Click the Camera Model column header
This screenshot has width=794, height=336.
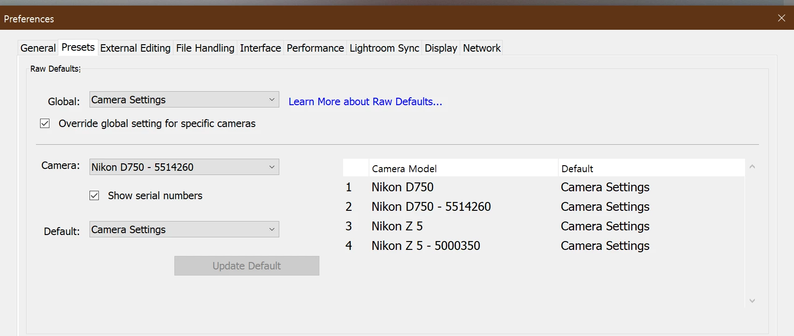coord(464,168)
